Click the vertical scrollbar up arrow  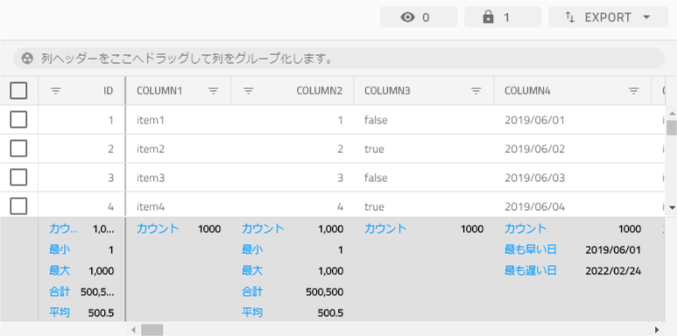[672, 113]
